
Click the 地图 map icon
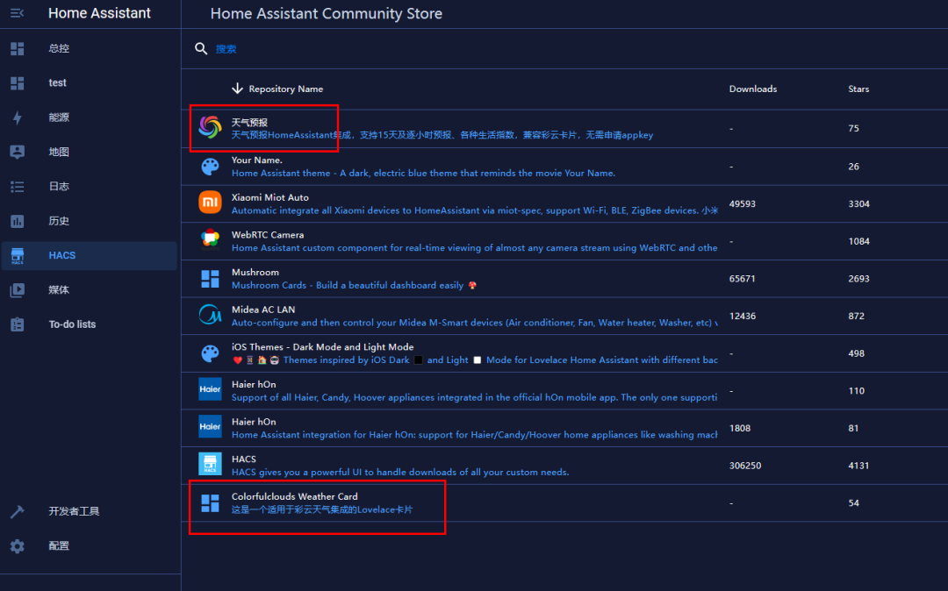(17, 152)
